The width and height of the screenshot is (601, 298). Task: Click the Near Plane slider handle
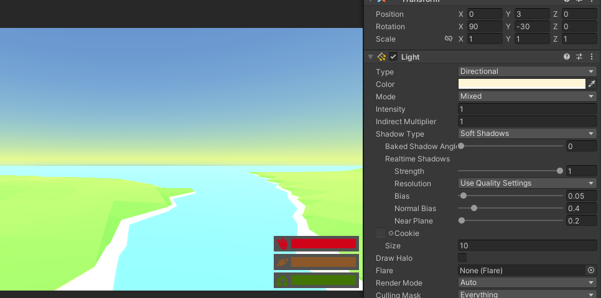click(462, 221)
